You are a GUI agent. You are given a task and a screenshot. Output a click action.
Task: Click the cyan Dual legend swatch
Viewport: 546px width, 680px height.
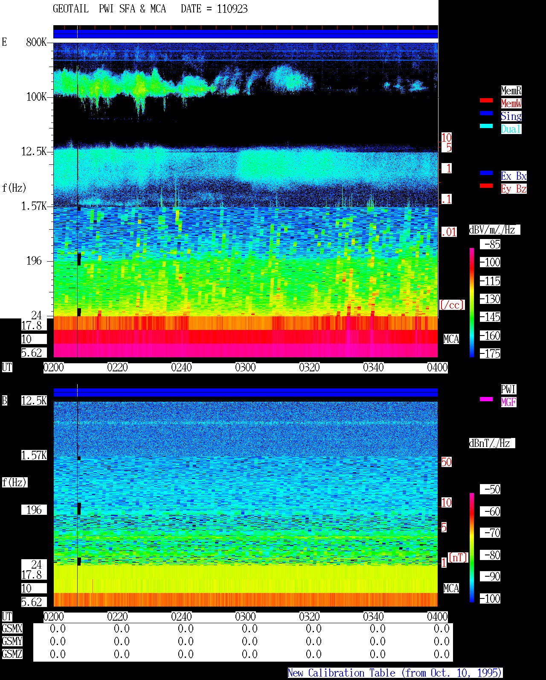click(x=486, y=126)
